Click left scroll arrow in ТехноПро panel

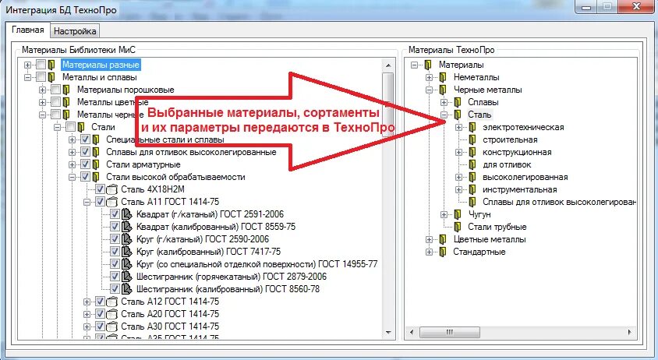click(x=412, y=332)
